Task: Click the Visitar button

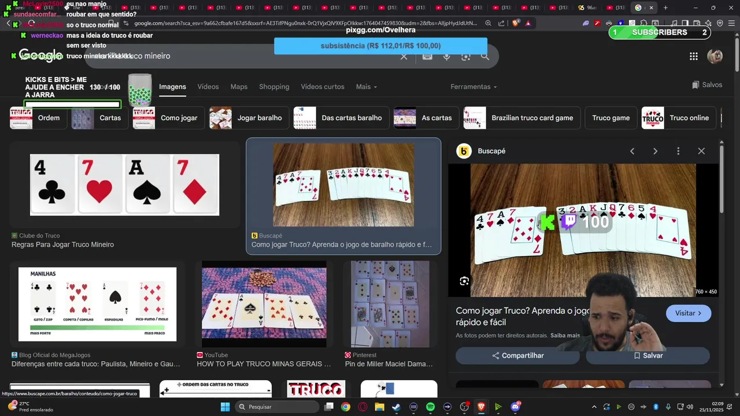Action: (689, 313)
